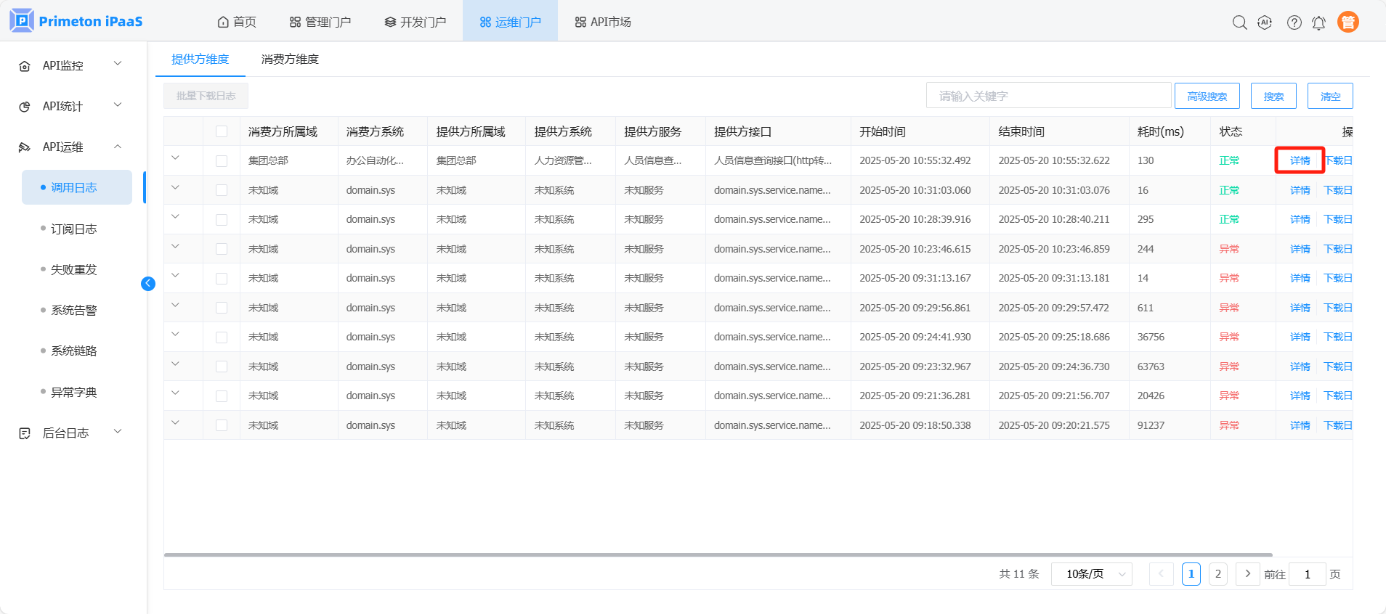Image resolution: width=1386 pixels, height=614 pixels.
Task: Open the AI assistant icon
Action: pyautogui.click(x=1265, y=22)
